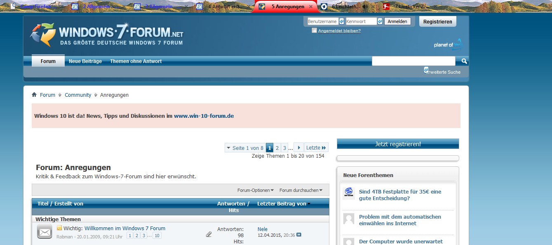Check Angemeldet bleiben checkbox
552x245 pixels.
click(x=314, y=30)
